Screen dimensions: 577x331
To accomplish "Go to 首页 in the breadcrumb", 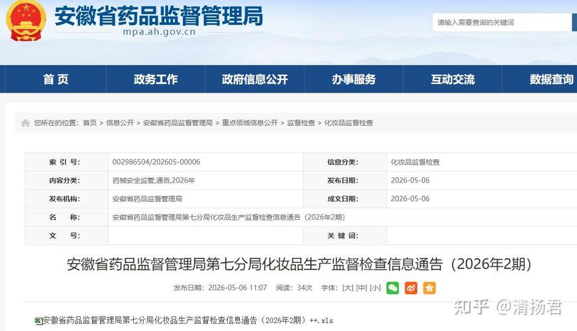I will (90, 123).
